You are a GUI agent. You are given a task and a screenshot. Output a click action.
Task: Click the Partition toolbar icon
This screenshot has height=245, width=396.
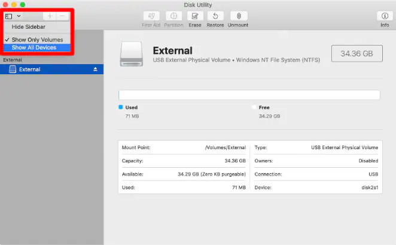(173, 16)
